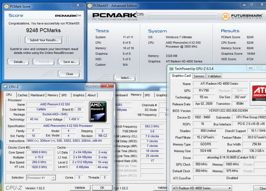The height and width of the screenshot is (191, 266).
Task: Open the SPD tab in front CPU-Z
Action: click(x=64, y=95)
